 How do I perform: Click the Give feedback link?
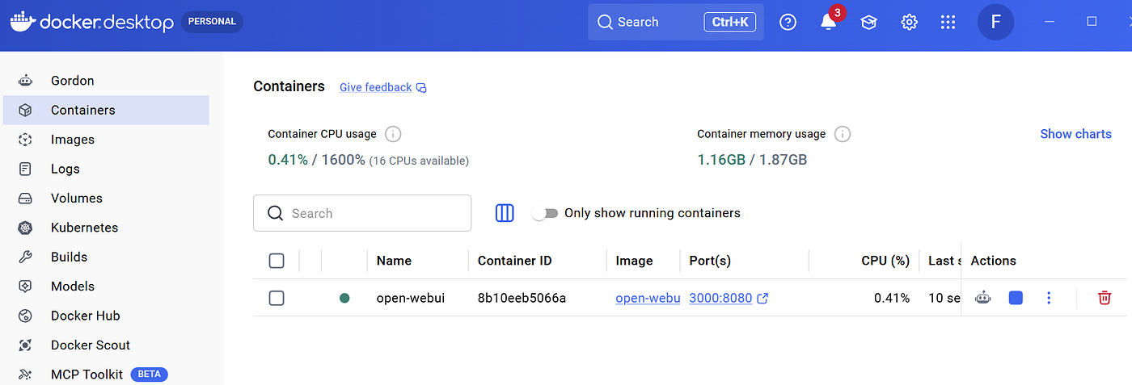pyautogui.click(x=375, y=87)
